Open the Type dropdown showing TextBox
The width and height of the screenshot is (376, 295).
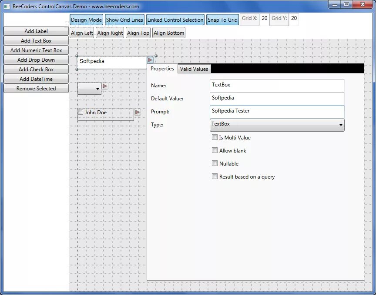(277, 124)
